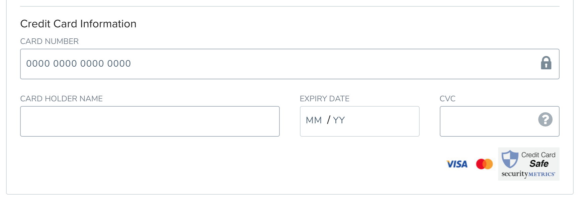Click the CARD HOLDER NAME label

point(61,99)
